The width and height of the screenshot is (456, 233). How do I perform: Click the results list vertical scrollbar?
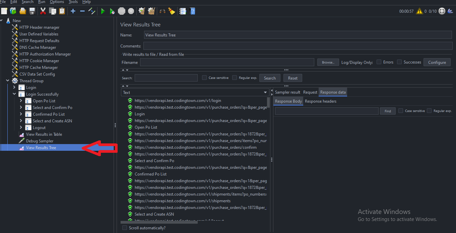click(268, 103)
